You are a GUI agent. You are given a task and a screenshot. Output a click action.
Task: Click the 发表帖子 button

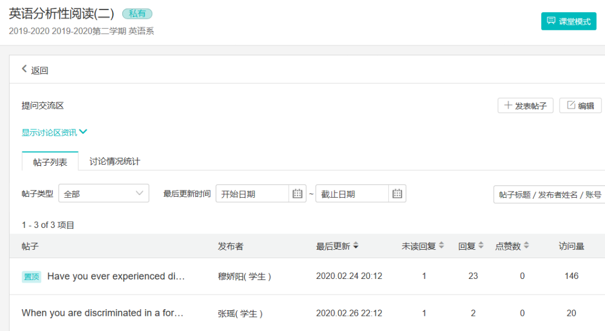[525, 105]
